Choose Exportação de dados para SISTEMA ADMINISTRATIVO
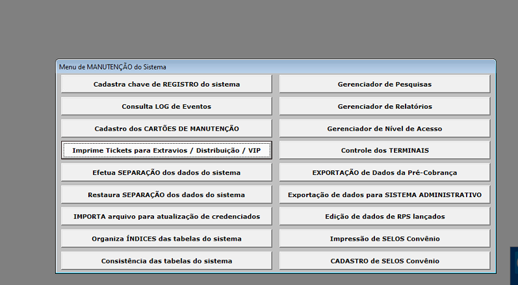This screenshot has width=518, height=285. click(384, 195)
